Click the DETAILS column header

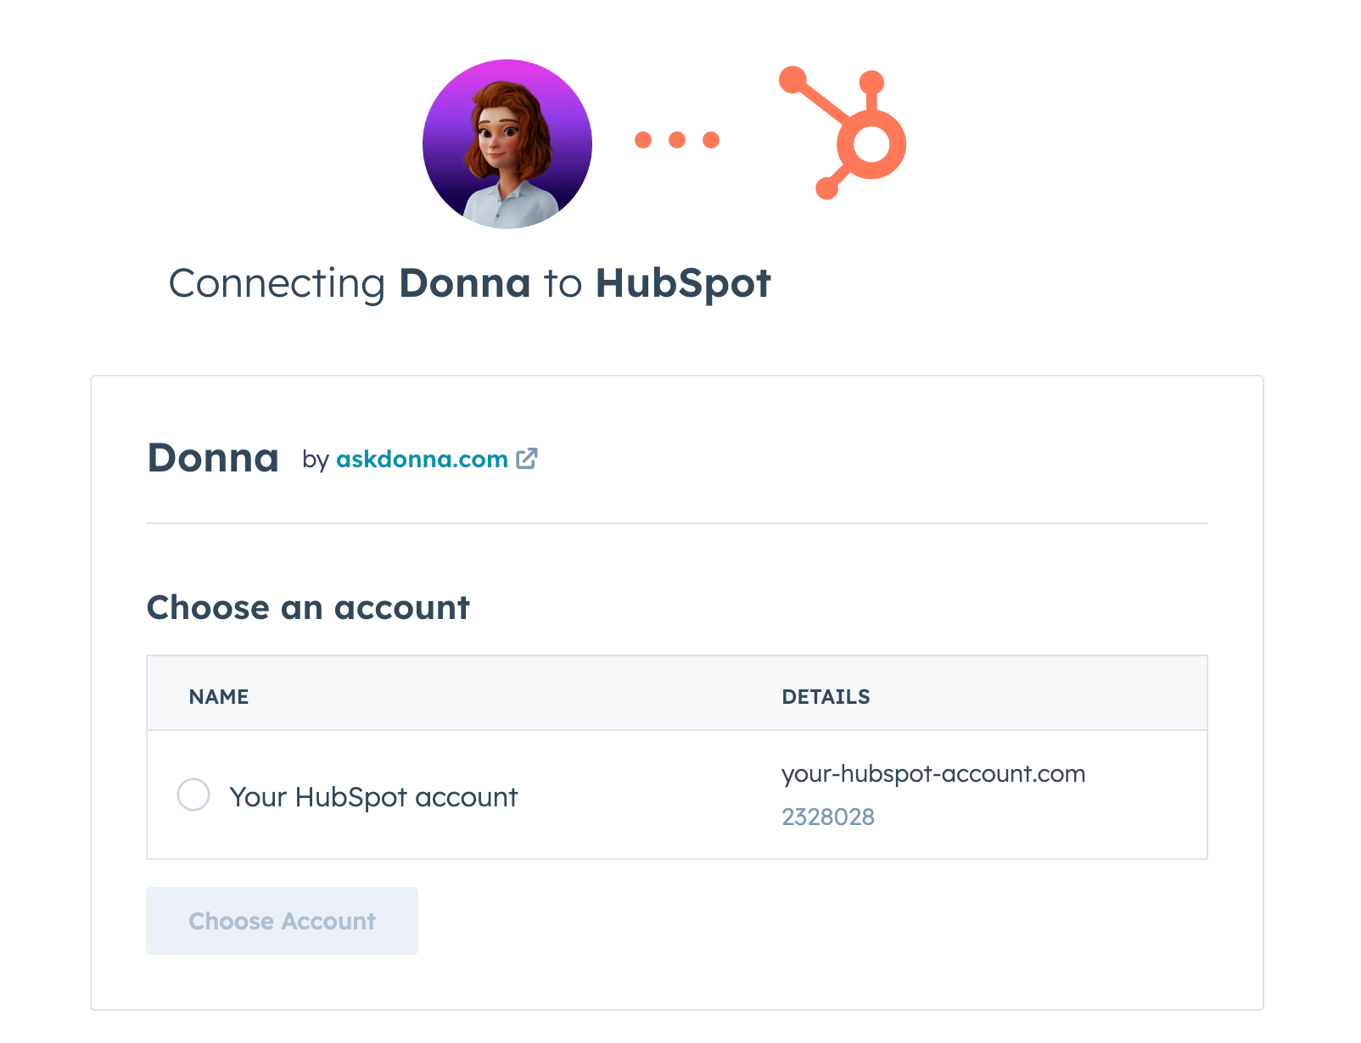[826, 697]
